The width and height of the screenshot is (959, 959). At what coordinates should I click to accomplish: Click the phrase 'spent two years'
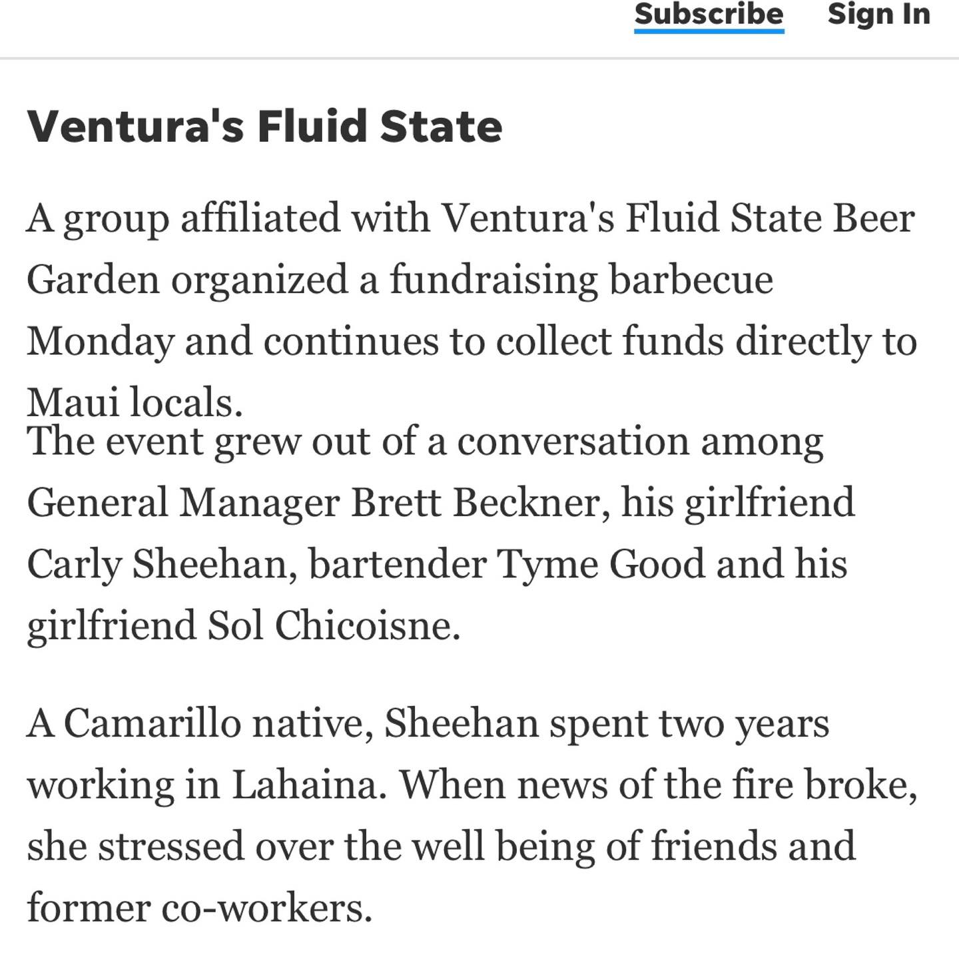(x=689, y=725)
